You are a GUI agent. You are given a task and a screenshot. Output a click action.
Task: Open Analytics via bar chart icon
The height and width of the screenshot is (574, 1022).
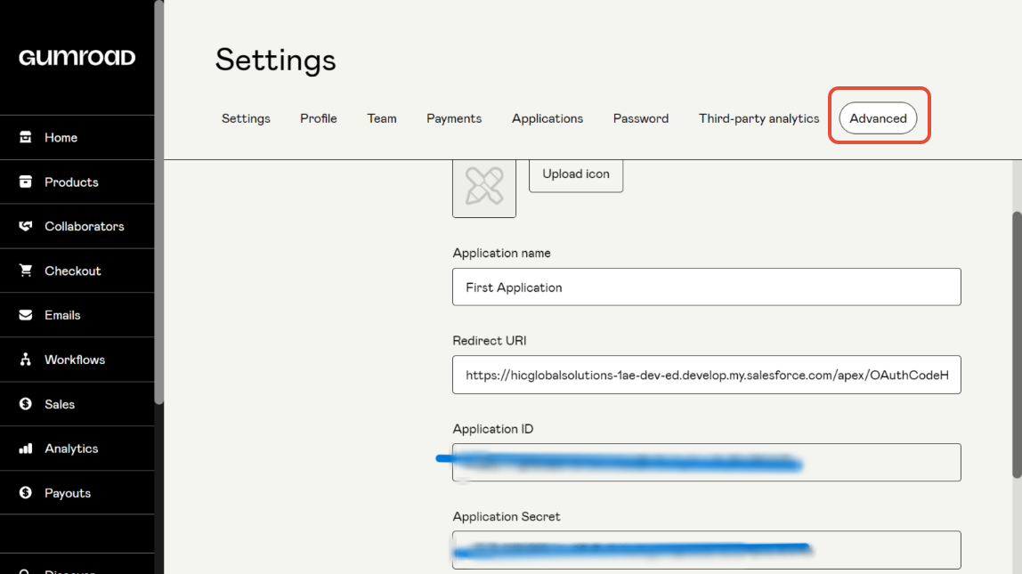(x=26, y=449)
